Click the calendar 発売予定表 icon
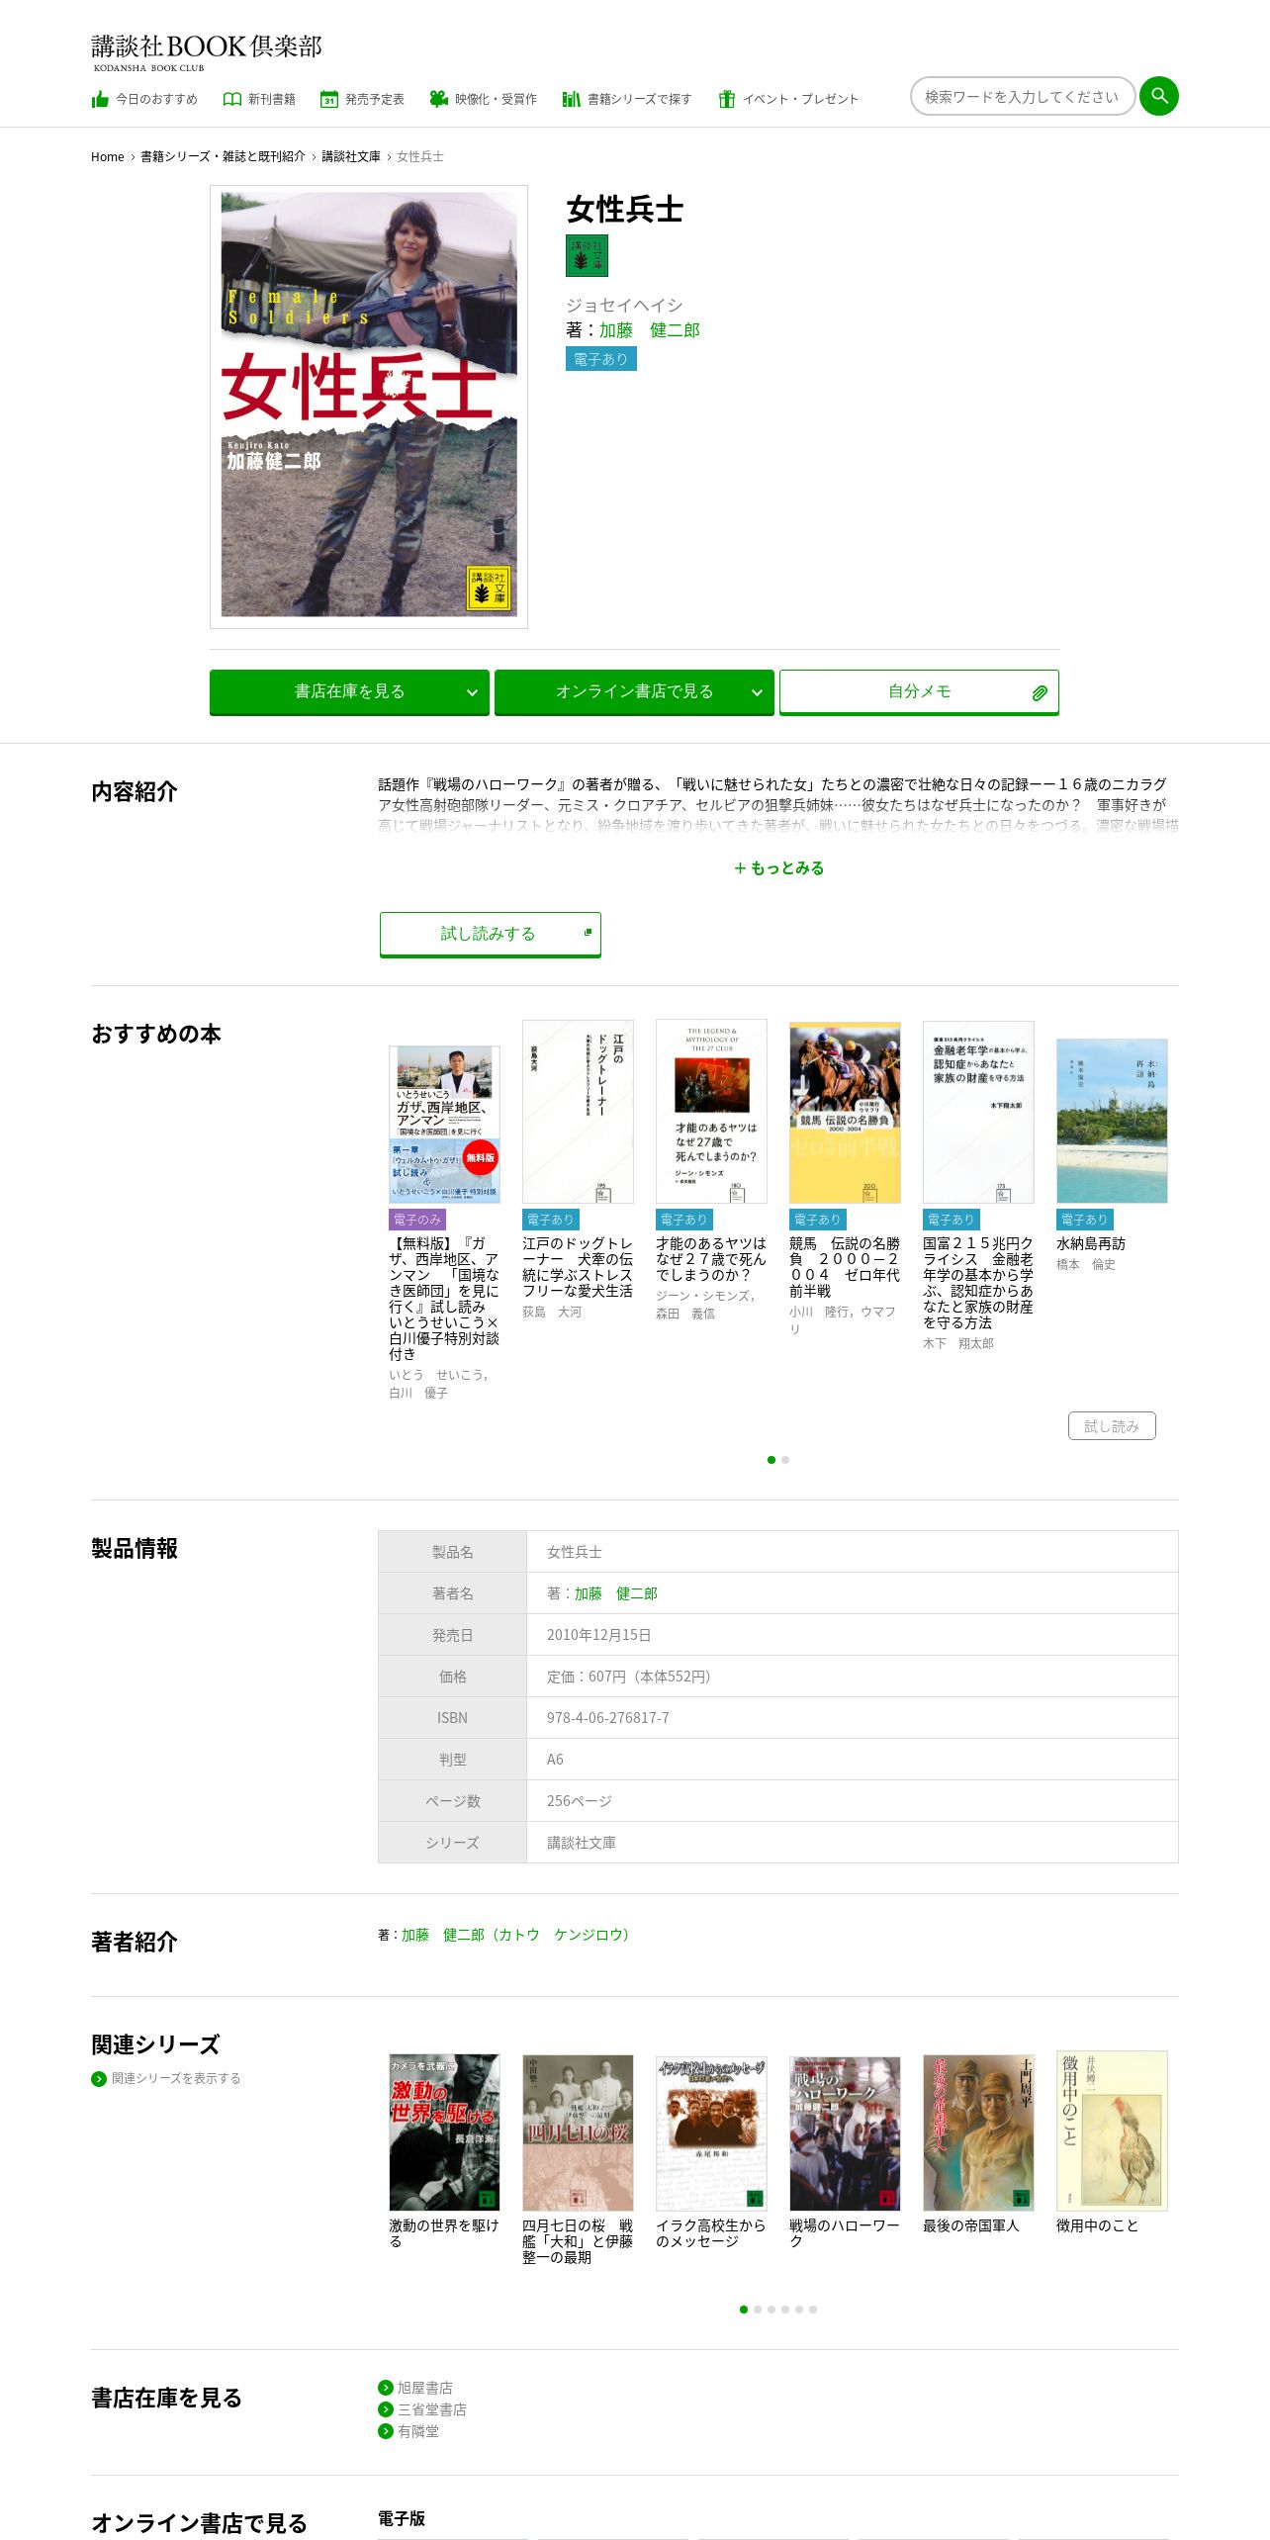This screenshot has width=1270, height=2540. (329, 99)
